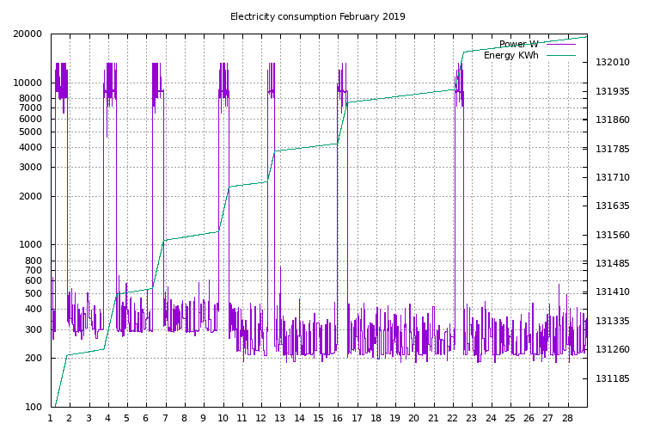Click the 132010 label on the right axis
Image resolution: width=660 pixels, height=430 pixels.
pos(612,63)
